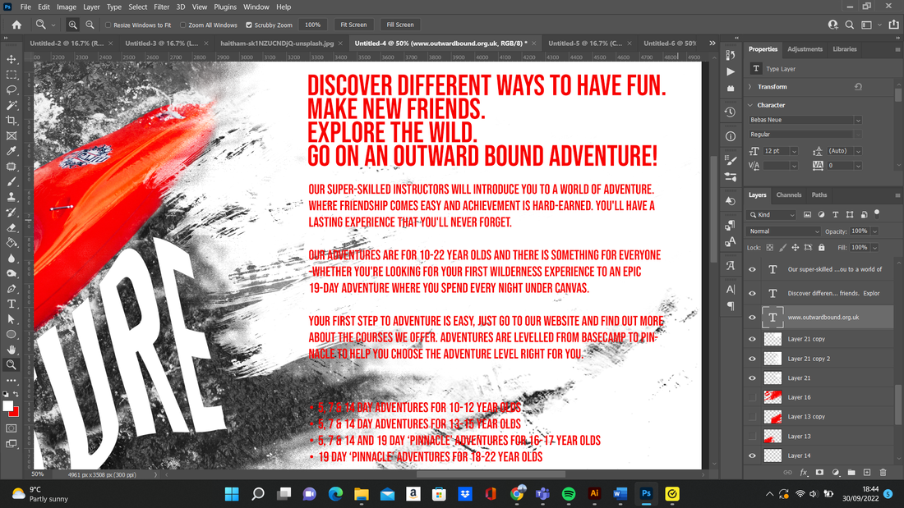Click the trash icon to delete the layer
Screen dimensions: 904x508
tap(883, 472)
